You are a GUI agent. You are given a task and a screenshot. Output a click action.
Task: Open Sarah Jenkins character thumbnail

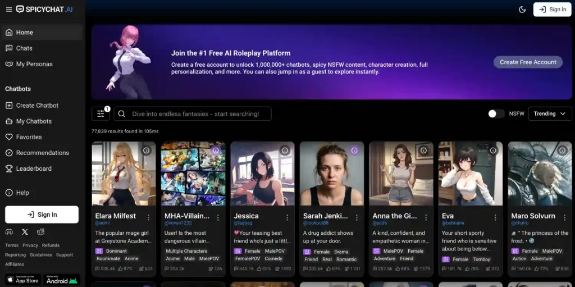pyautogui.click(x=331, y=174)
